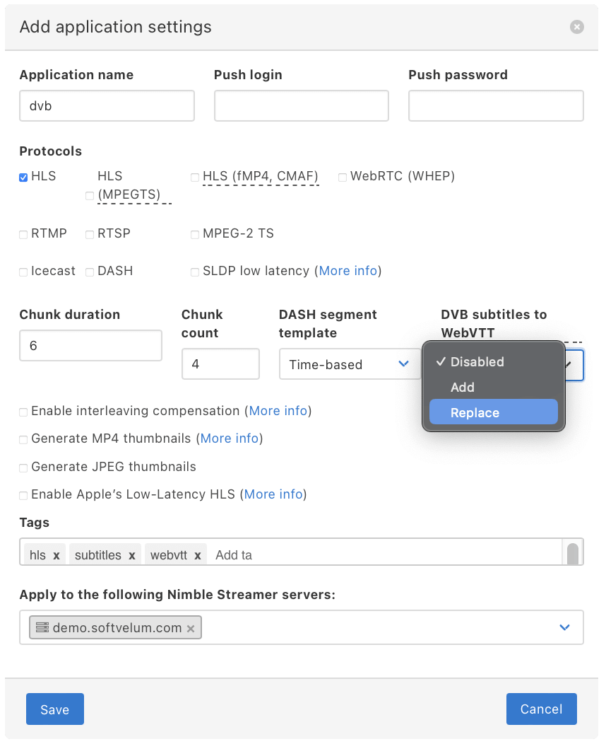Image resolution: width=606 pixels, height=744 pixels.
Task: Enable Apple's Low-Latency HLS
Action: pos(22,494)
